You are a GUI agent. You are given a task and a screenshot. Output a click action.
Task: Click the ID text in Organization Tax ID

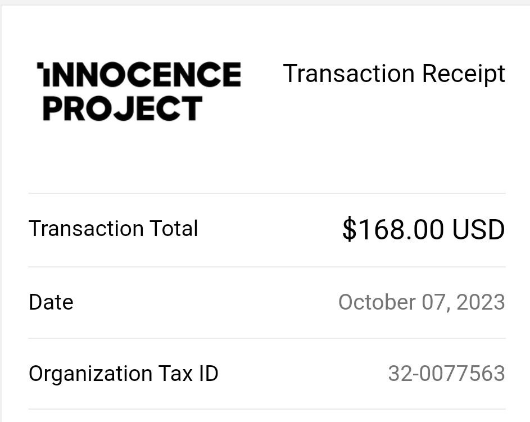coord(209,374)
